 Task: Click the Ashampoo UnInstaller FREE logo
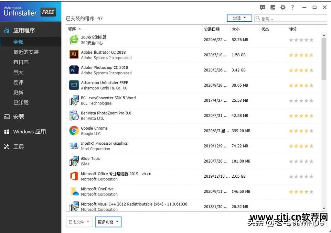pos(30,11)
